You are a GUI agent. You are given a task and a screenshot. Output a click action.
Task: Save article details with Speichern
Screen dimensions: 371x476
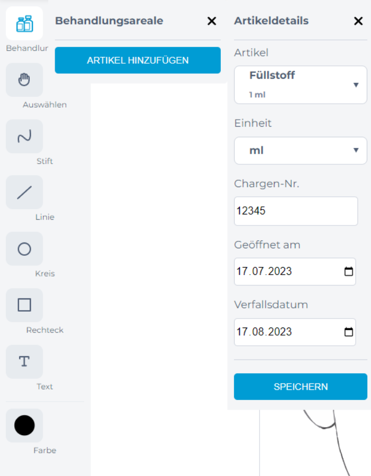(300, 387)
